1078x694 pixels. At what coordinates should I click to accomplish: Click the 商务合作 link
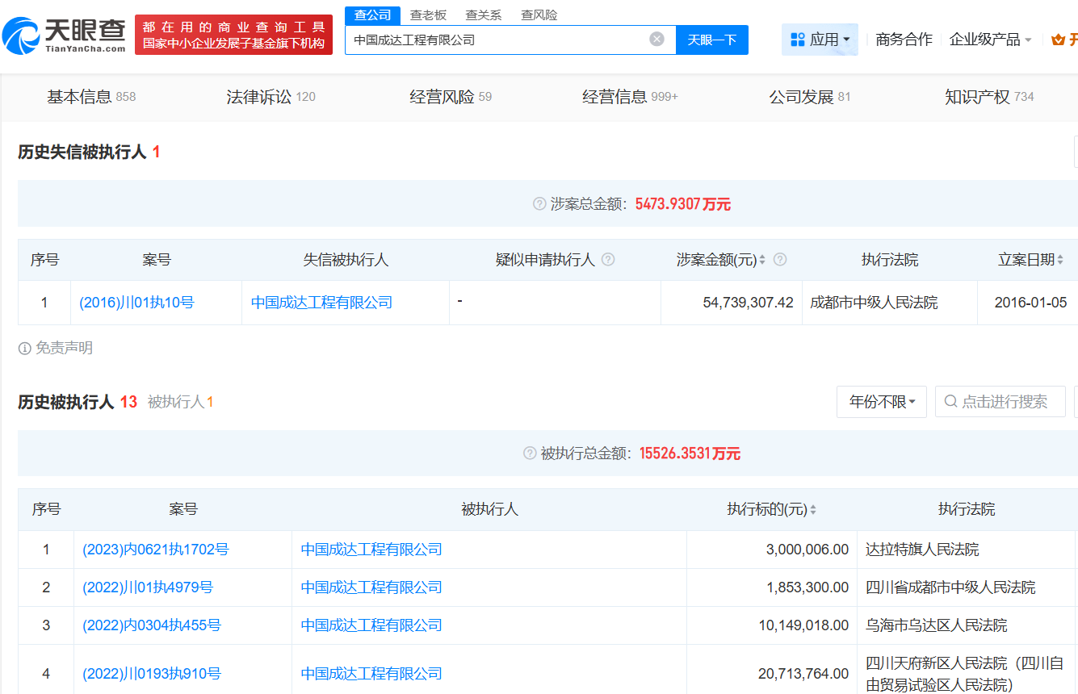coord(904,40)
